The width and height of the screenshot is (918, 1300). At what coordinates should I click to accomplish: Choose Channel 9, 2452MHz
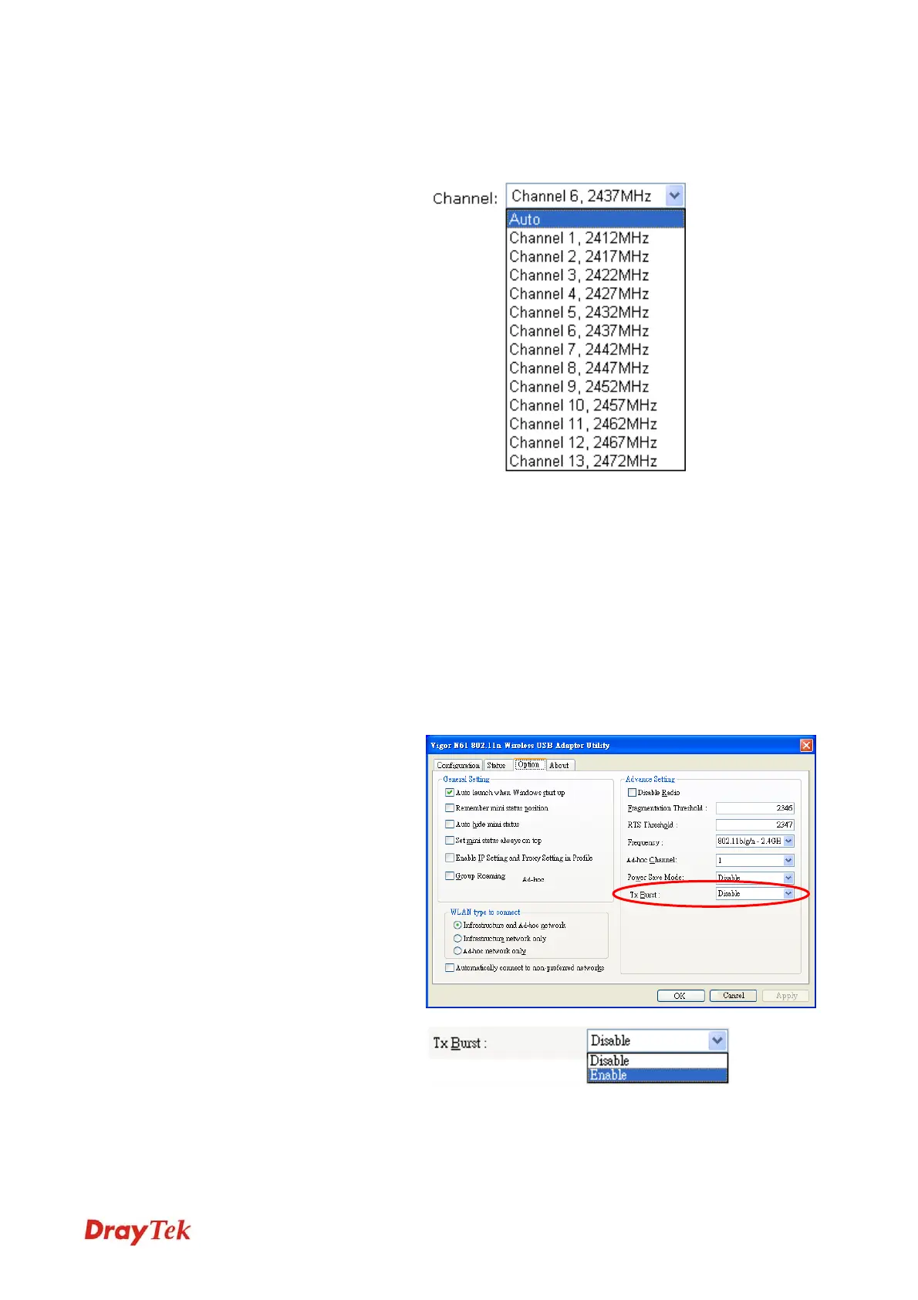[595, 386]
